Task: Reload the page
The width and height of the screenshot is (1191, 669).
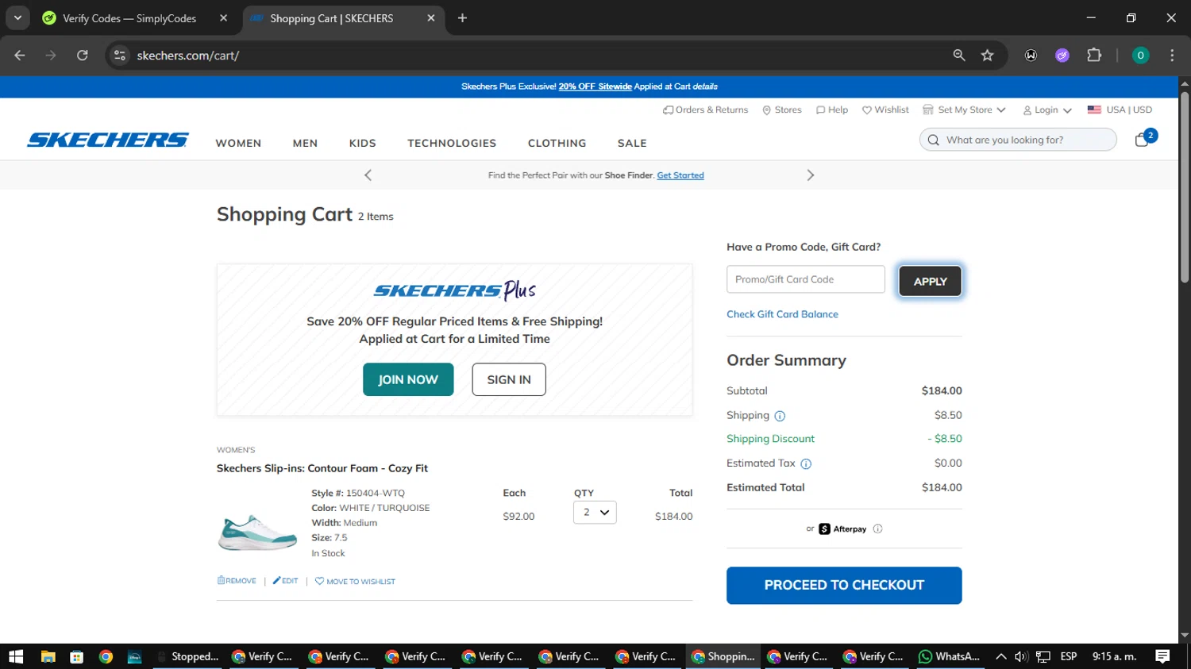Action: 83,56
